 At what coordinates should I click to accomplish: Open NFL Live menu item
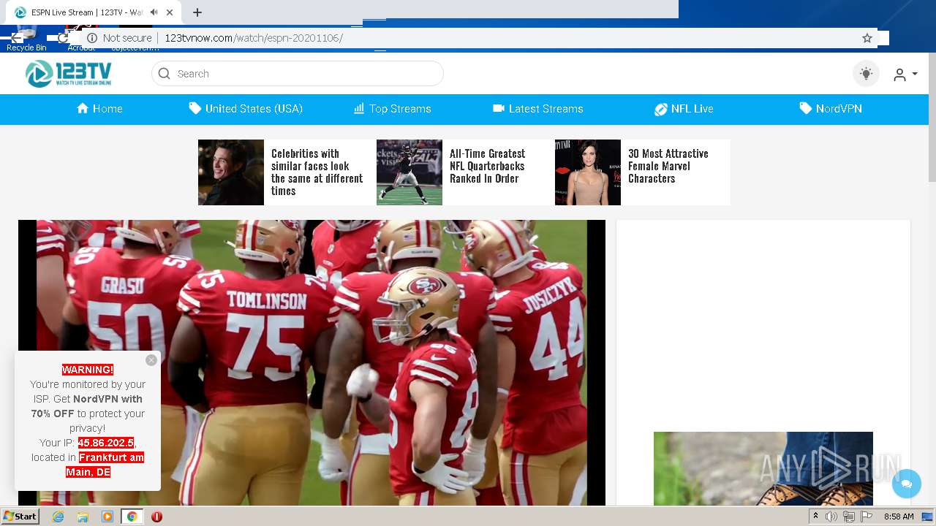coord(684,109)
